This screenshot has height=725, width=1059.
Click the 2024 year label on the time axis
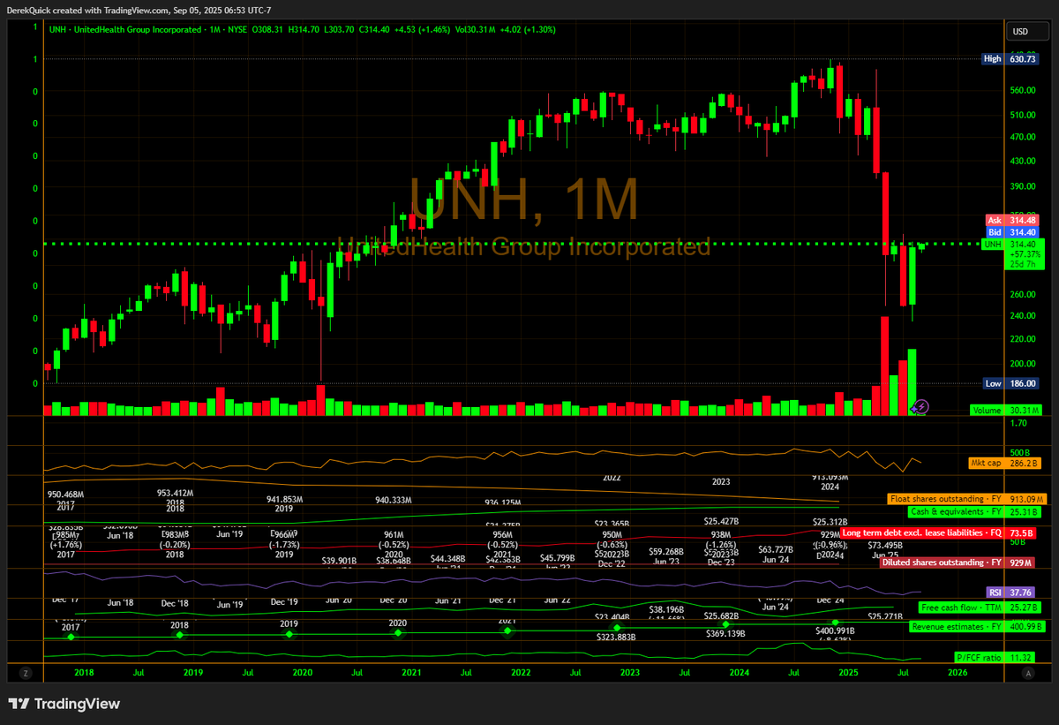coord(739,673)
